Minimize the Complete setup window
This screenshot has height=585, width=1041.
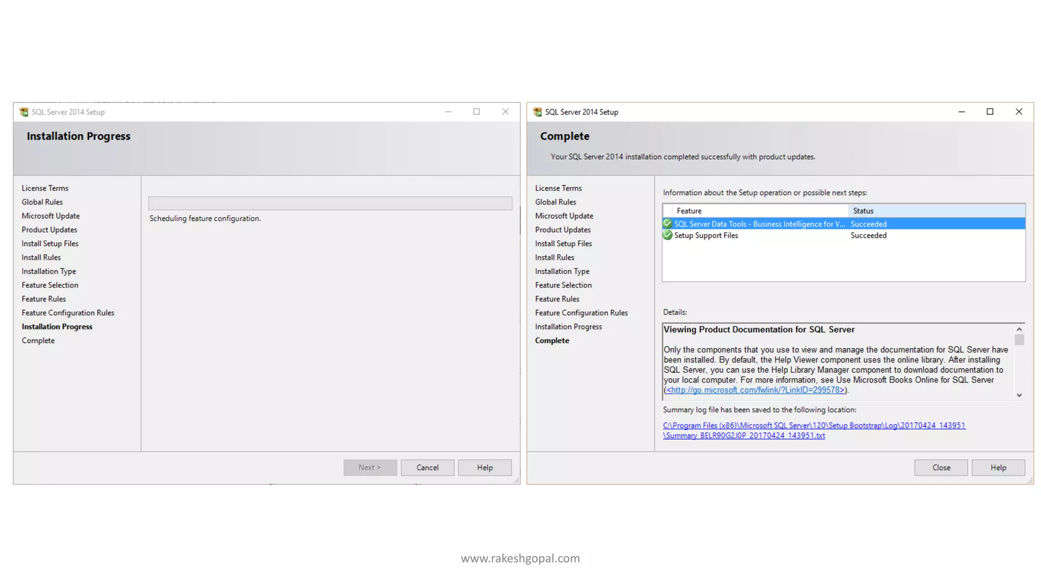[961, 112]
